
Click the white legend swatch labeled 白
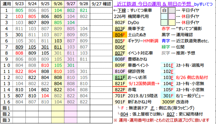(164, 10)
